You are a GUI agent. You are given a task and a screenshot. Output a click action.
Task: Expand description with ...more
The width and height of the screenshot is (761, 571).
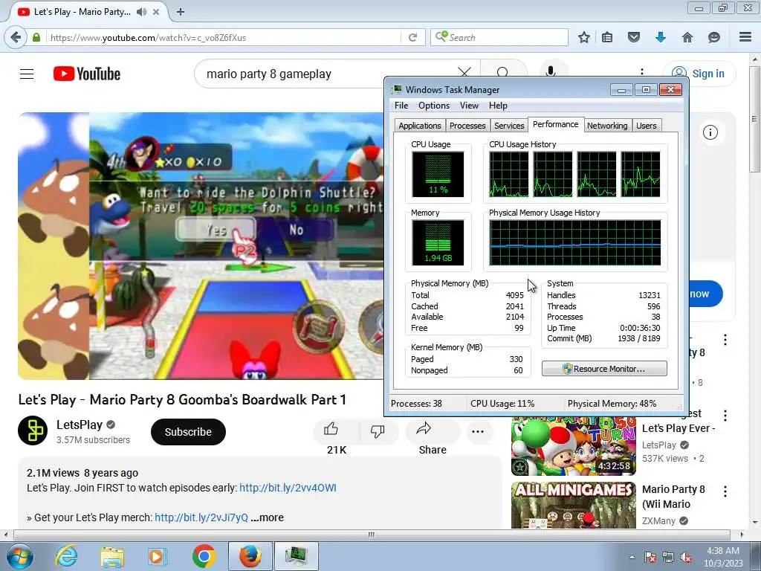[x=268, y=517]
